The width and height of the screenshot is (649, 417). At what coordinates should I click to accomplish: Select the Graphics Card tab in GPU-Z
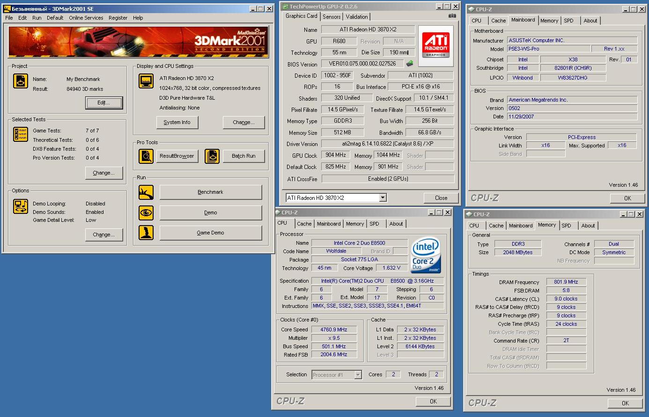pyautogui.click(x=302, y=16)
